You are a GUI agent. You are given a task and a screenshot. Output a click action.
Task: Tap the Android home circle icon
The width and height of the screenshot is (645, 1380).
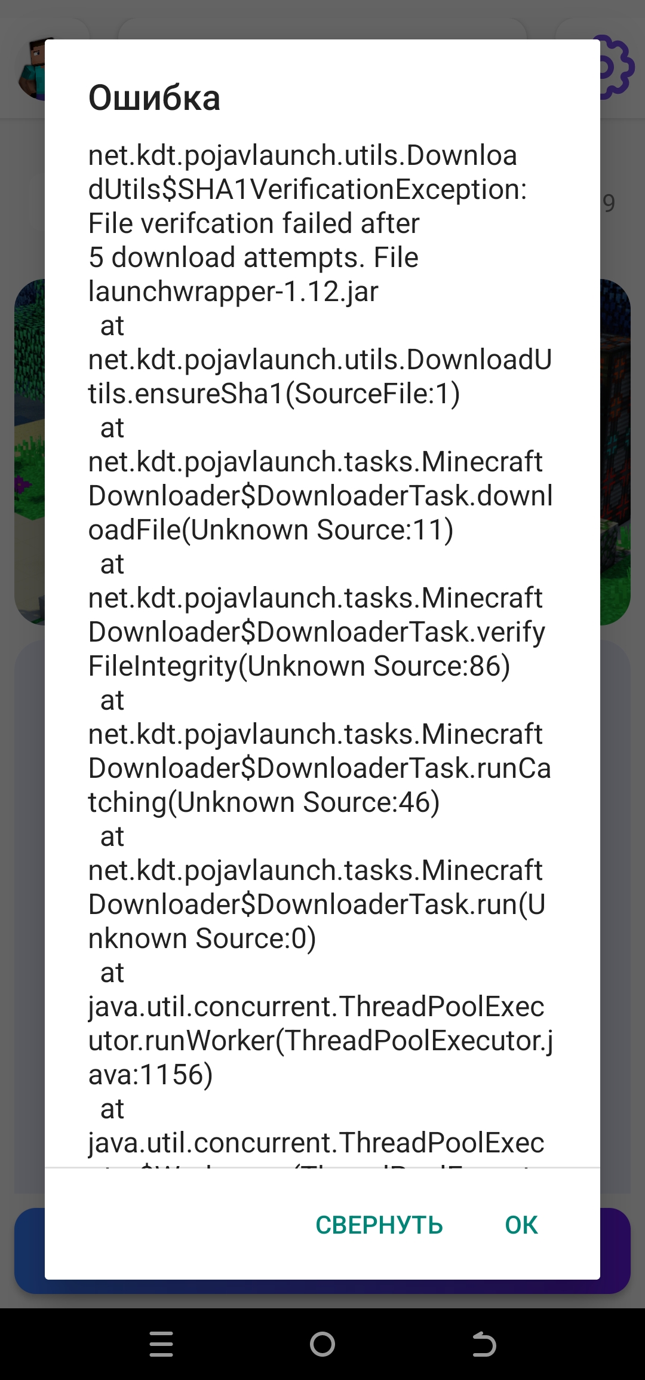(322, 1344)
